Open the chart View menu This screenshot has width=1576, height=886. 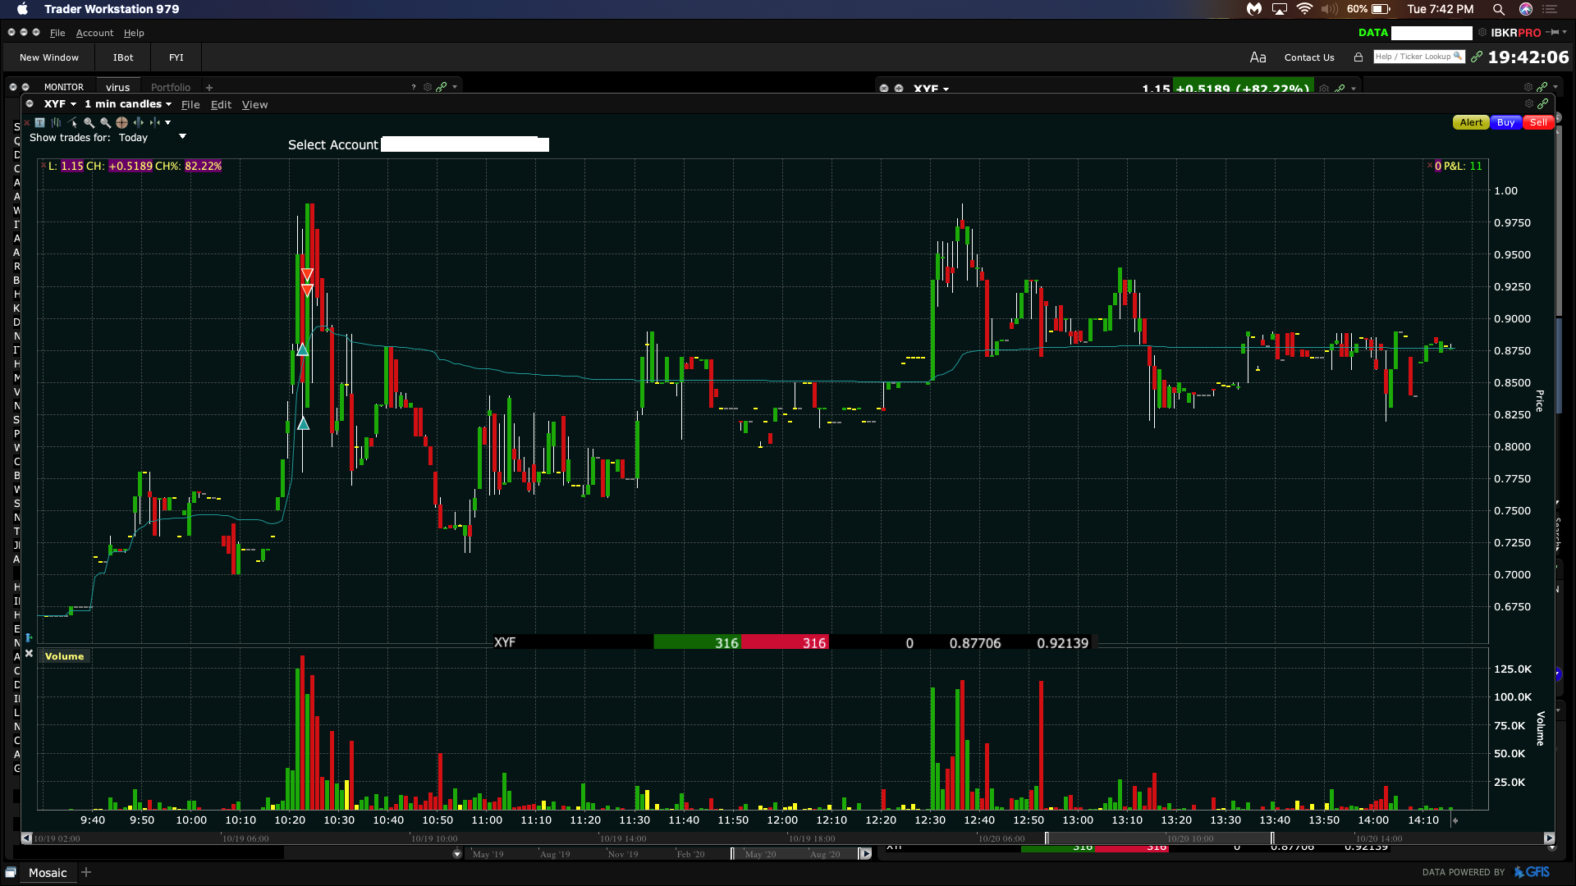pyautogui.click(x=254, y=105)
